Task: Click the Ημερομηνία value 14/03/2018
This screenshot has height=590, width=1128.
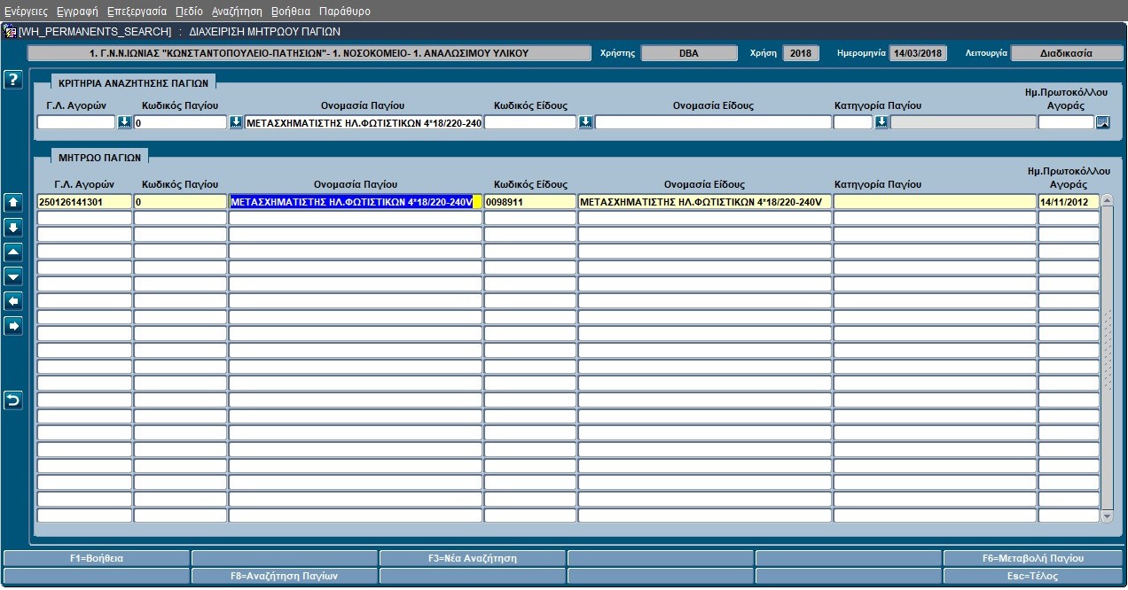Action: tap(918, 53)
